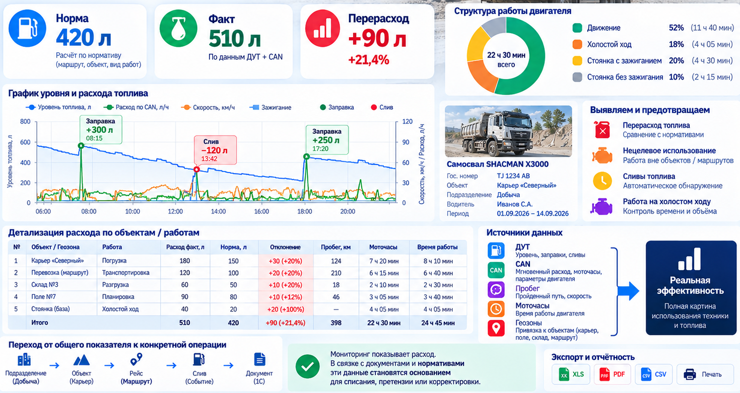Click the purple engine icon for холостой ход
The width and height of the screenshot is (740, 393).
602,206
